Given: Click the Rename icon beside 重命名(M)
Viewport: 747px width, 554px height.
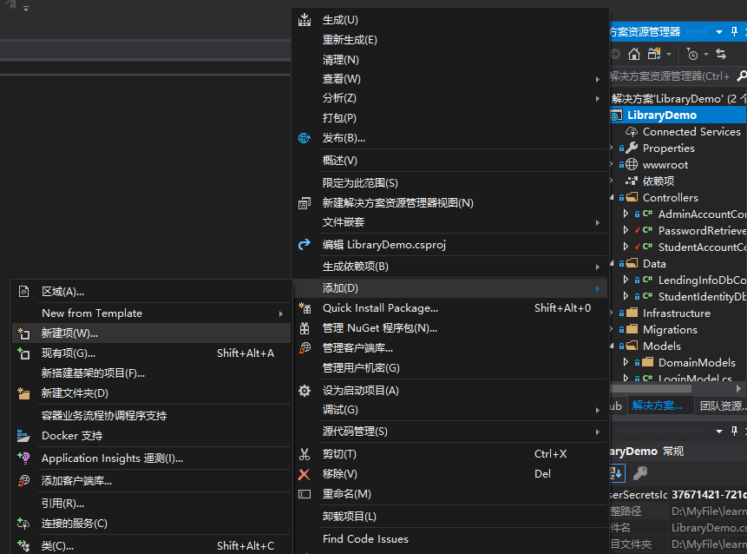Looking at the screenshot, I should coord(305,494).
